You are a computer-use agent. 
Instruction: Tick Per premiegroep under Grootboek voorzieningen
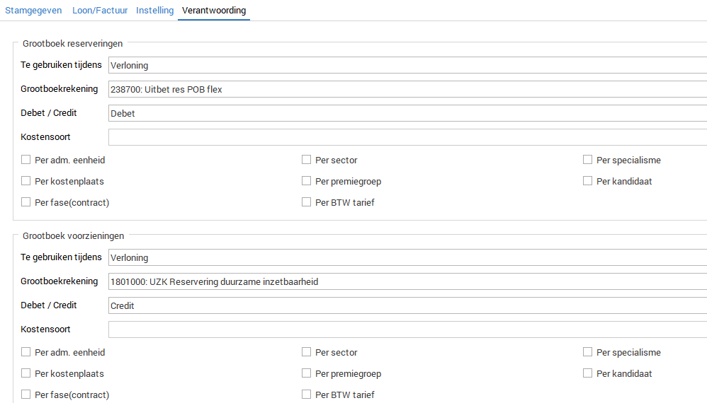click(307, 373)
